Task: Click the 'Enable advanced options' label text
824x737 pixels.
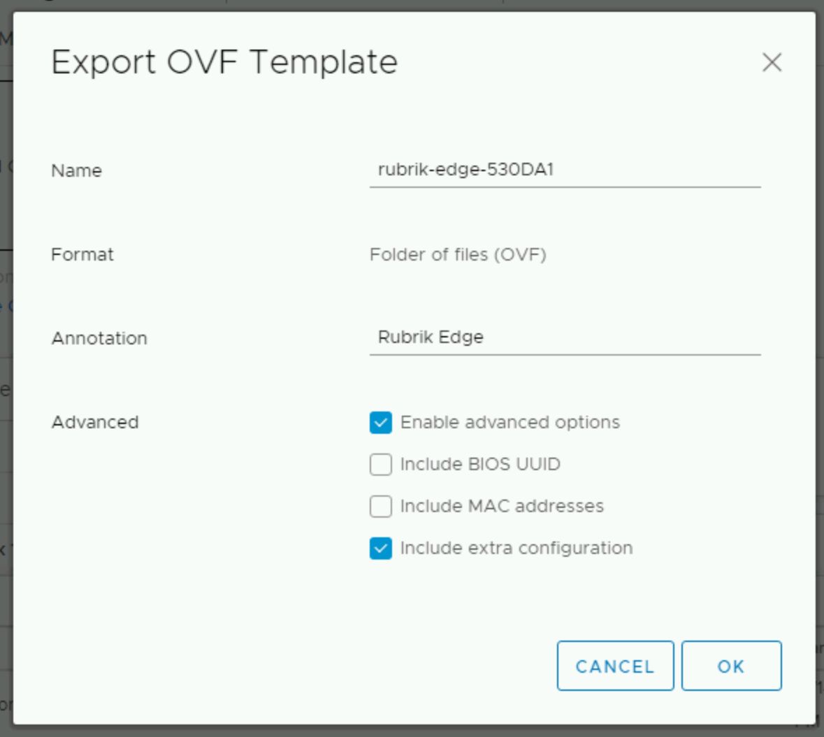Action: pos(509,423)
